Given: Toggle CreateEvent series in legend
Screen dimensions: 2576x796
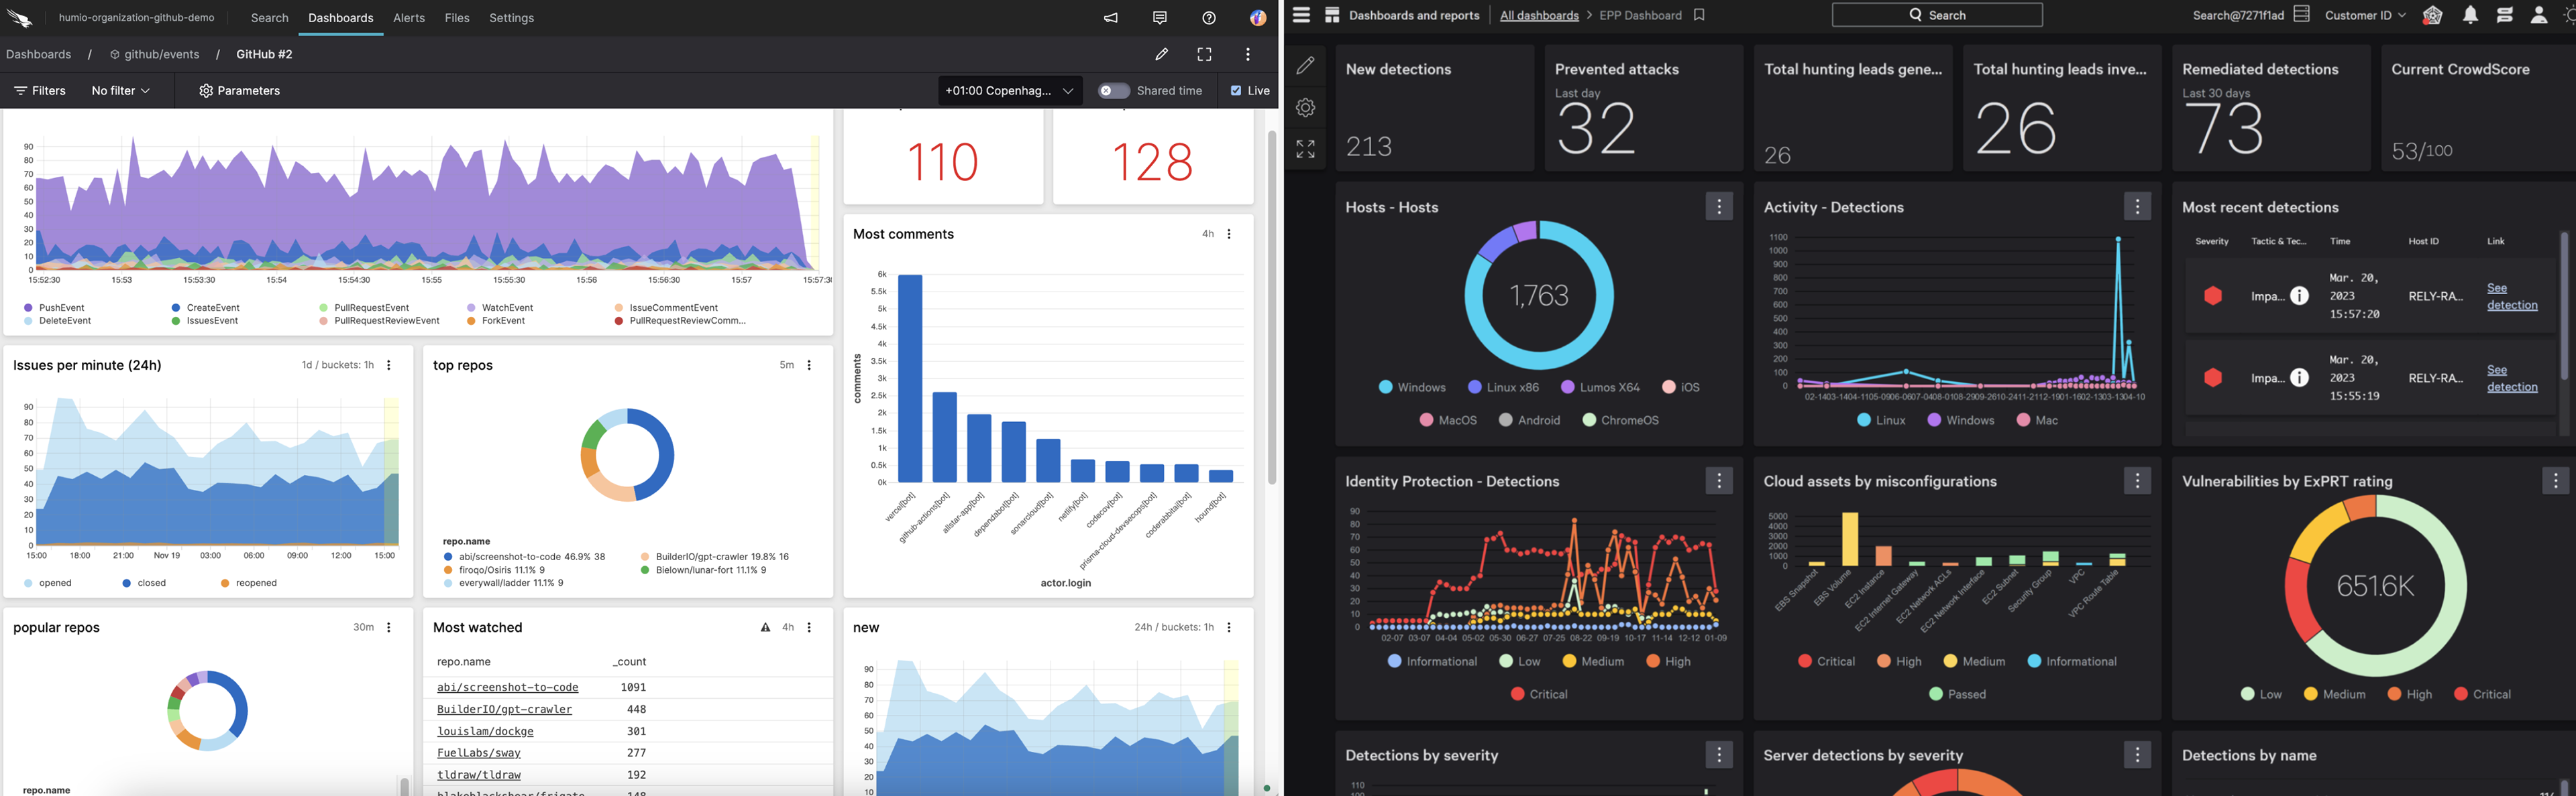Looking at the screenshot, I should pos(205,308).
